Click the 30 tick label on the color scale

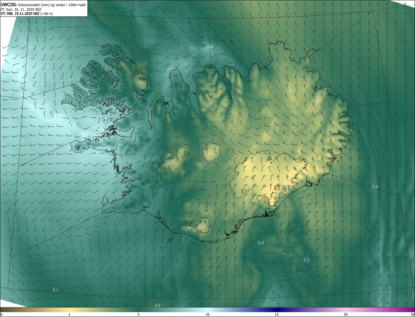(346, 314)
